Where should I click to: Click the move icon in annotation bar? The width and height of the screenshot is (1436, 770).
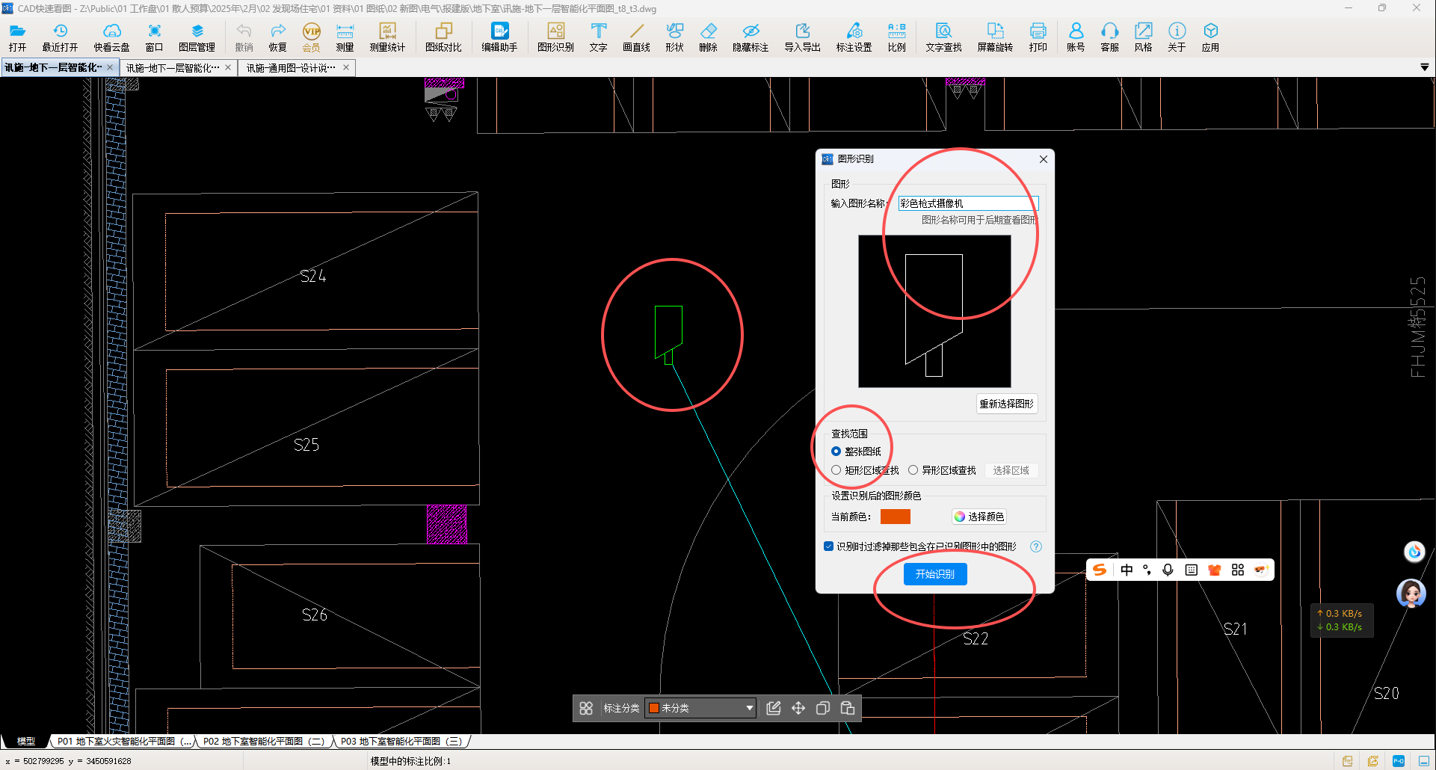point(798,708)
